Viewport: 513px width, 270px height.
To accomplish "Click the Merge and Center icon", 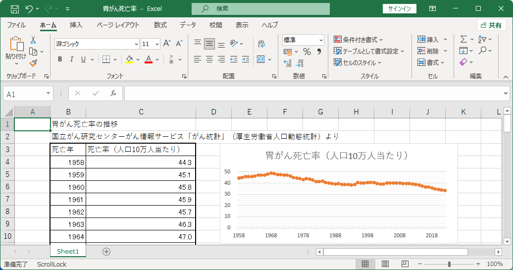I will (261, 59).
